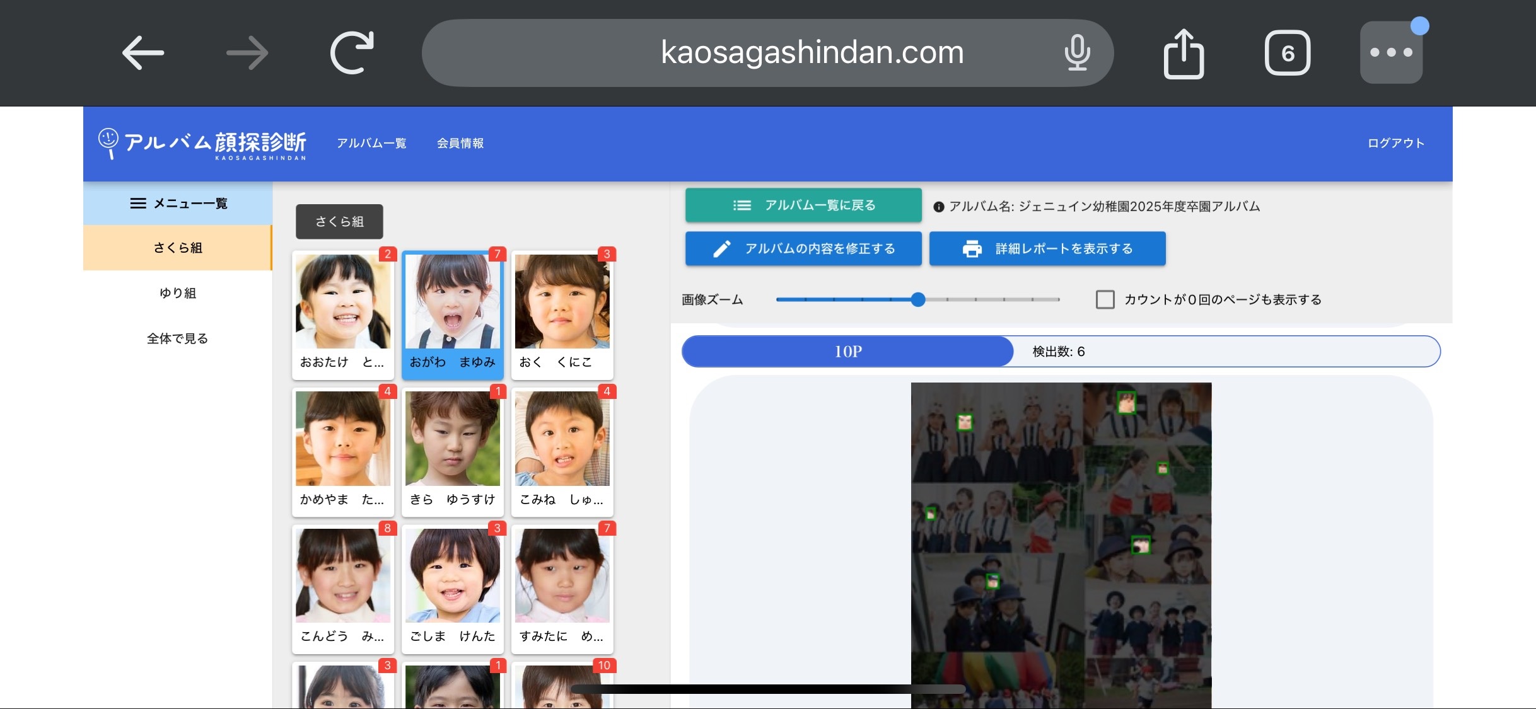
Task: Tap the microphone icon in the address bar
Action: pos(1077,52)
